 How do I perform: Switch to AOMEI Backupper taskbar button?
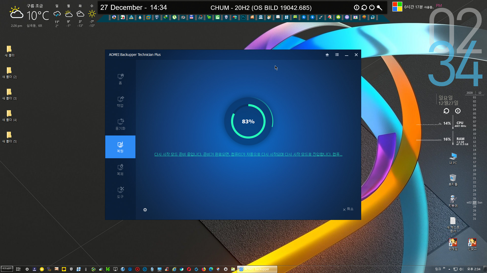click(257, 269)
